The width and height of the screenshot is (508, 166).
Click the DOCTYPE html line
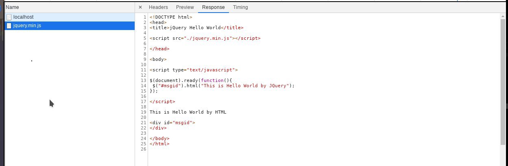[171, 17]
